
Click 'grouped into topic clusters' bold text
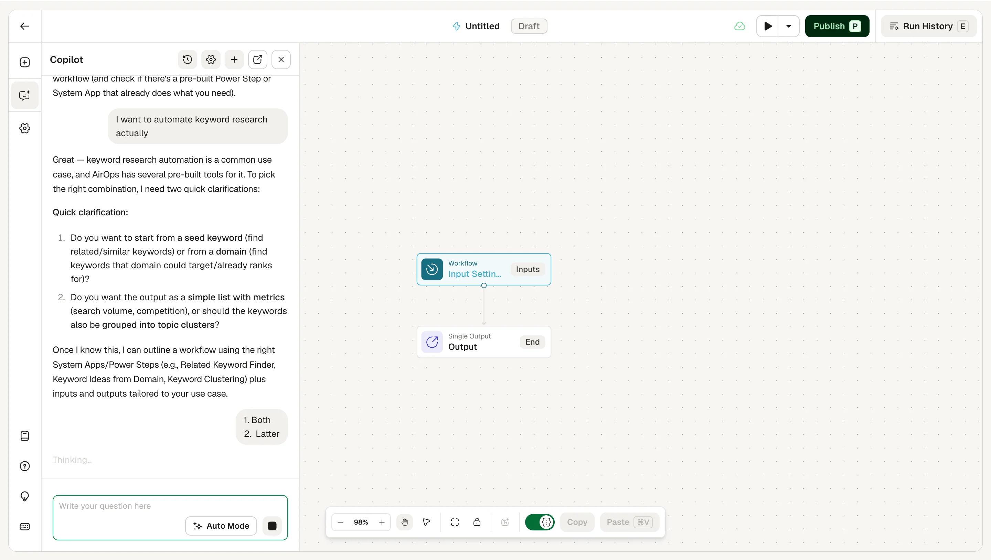(x=158, y=325)
